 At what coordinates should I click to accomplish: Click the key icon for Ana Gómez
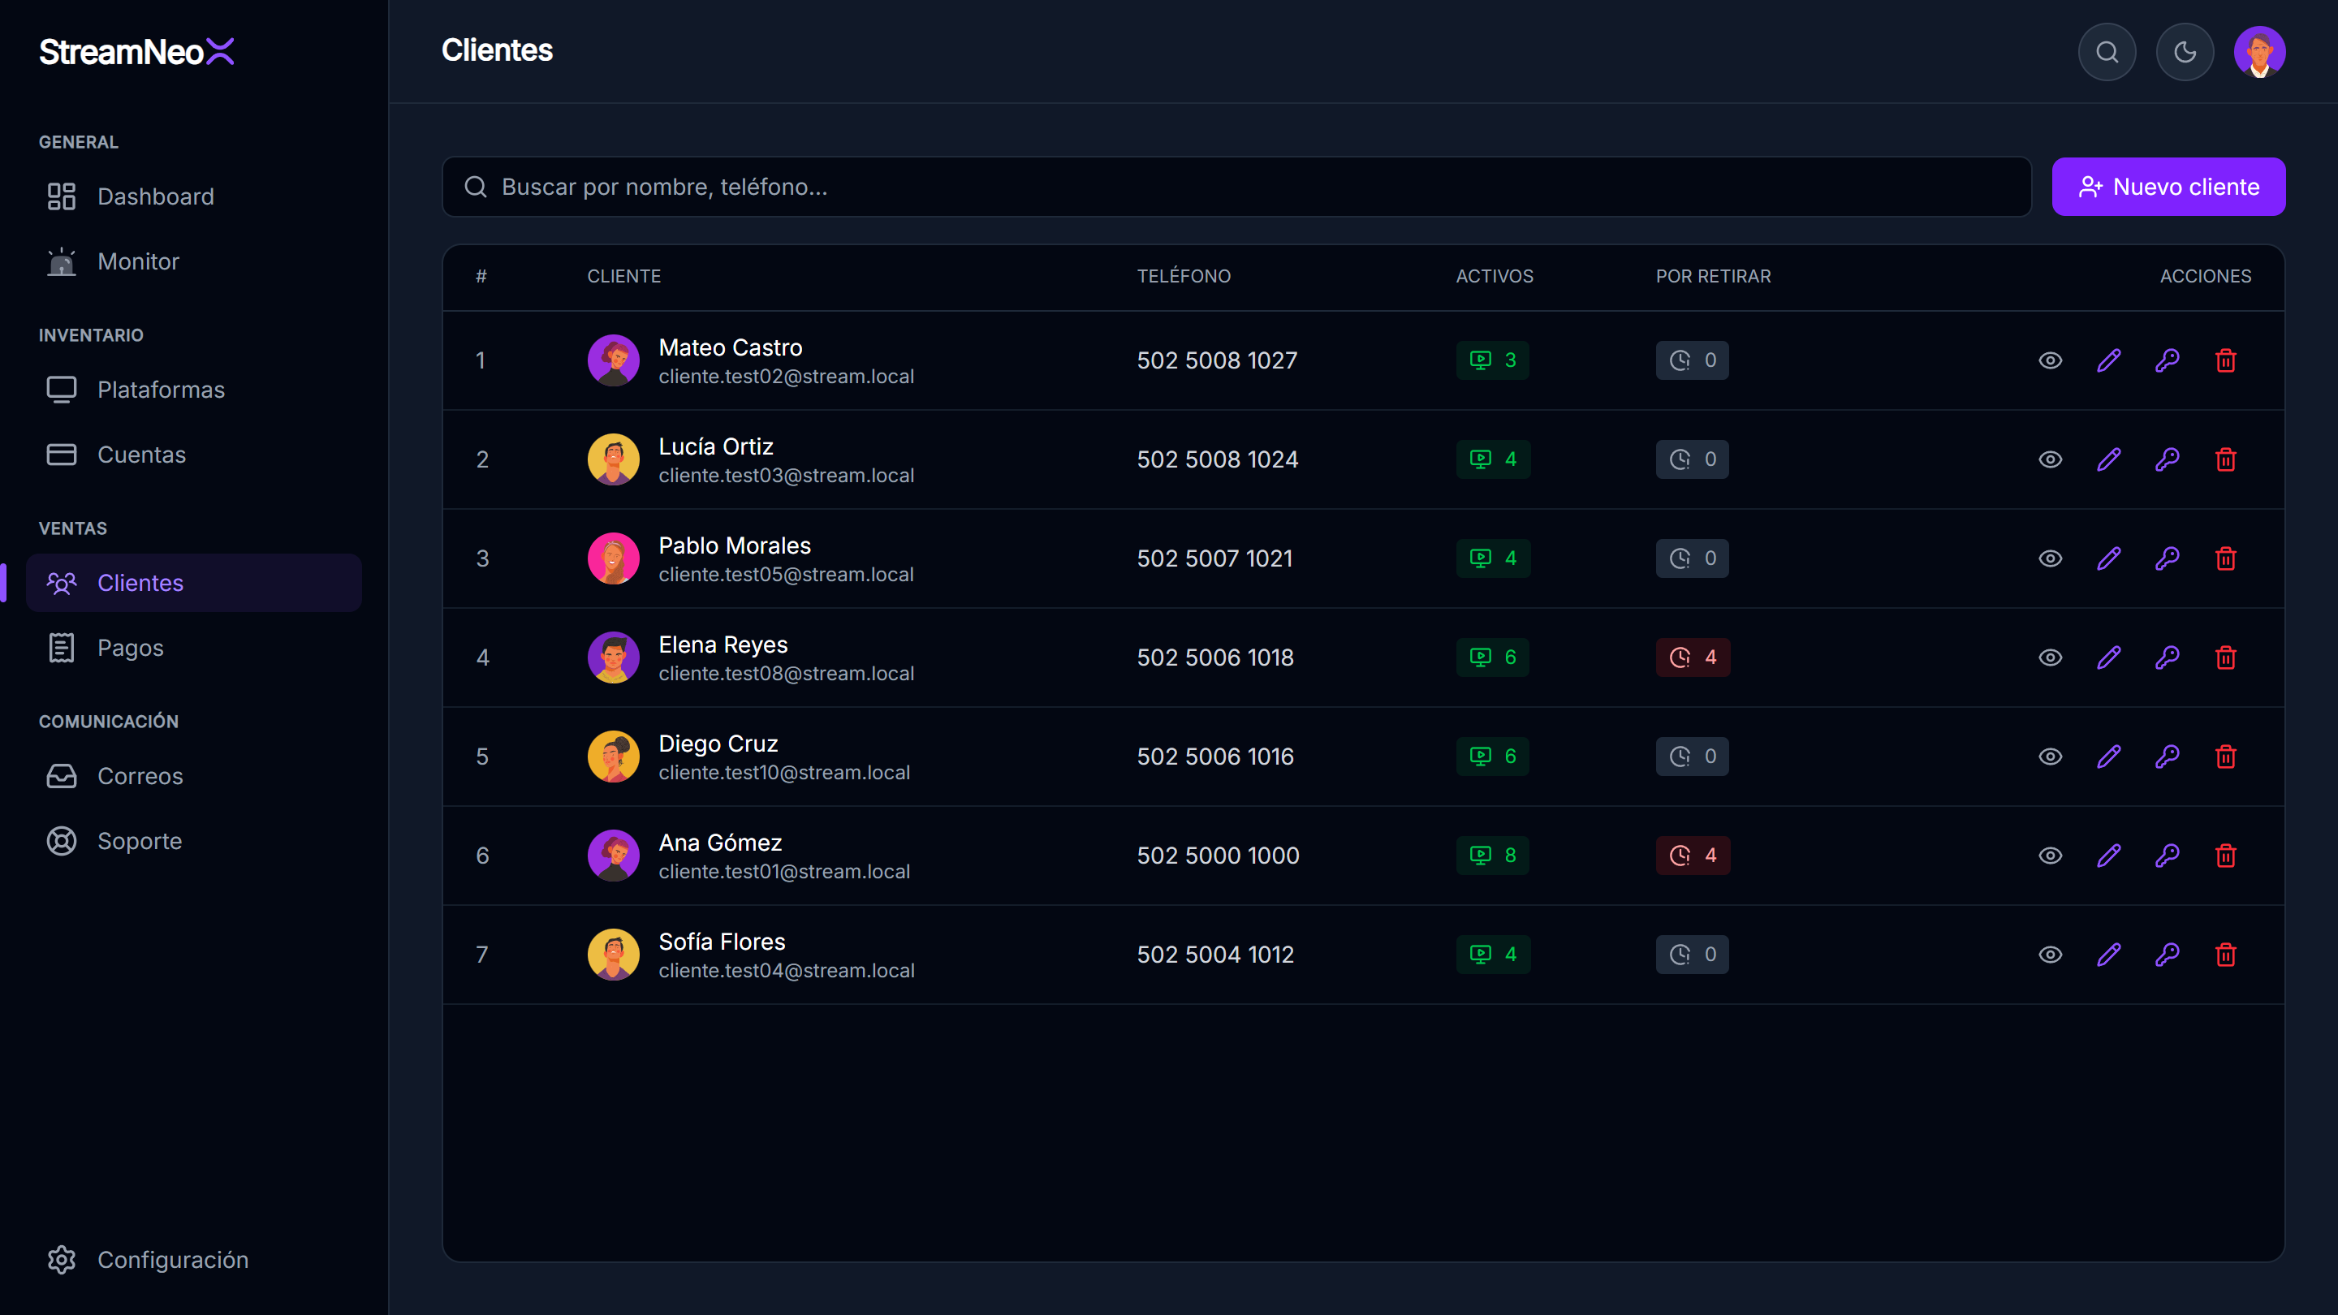[x=2168, y=855]
